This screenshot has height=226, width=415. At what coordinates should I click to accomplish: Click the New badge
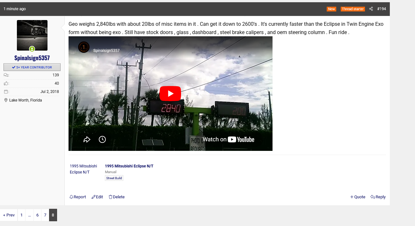[x=331, y=9]
